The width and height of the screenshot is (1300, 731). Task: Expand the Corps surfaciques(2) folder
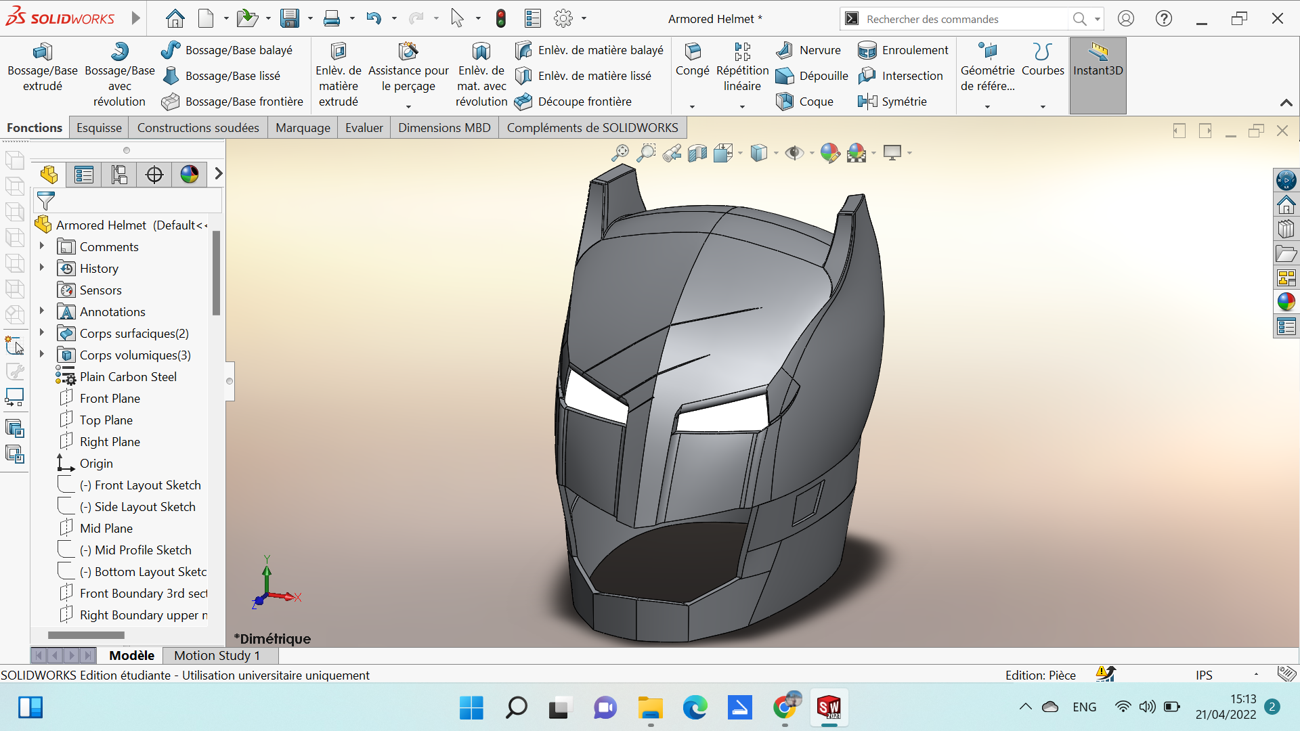(42, 333)
